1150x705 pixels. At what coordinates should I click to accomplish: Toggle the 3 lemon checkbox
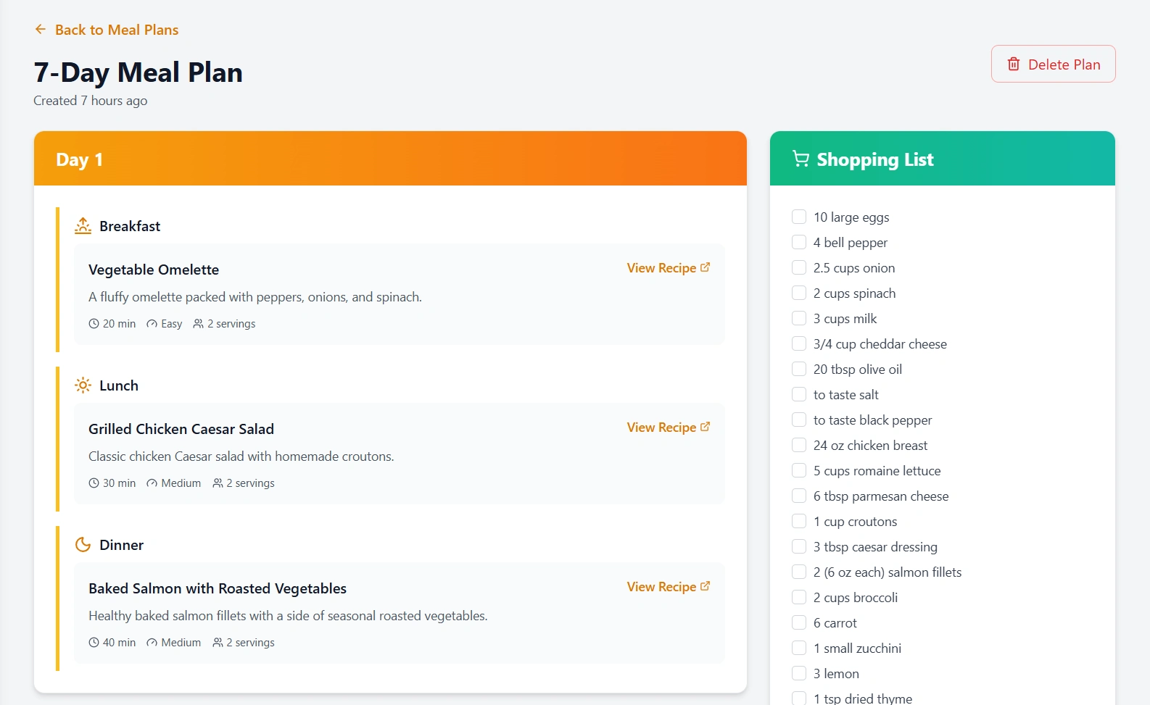pyautogui.click(x=799, y=673)
